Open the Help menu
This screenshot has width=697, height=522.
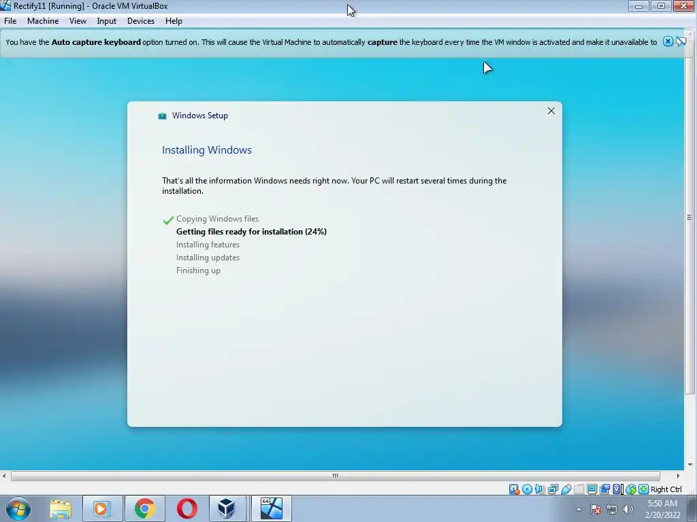pos(174,21)
